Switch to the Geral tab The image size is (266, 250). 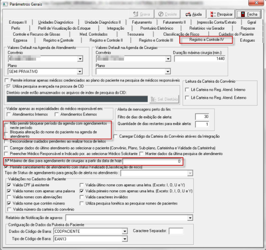[252, 22]
